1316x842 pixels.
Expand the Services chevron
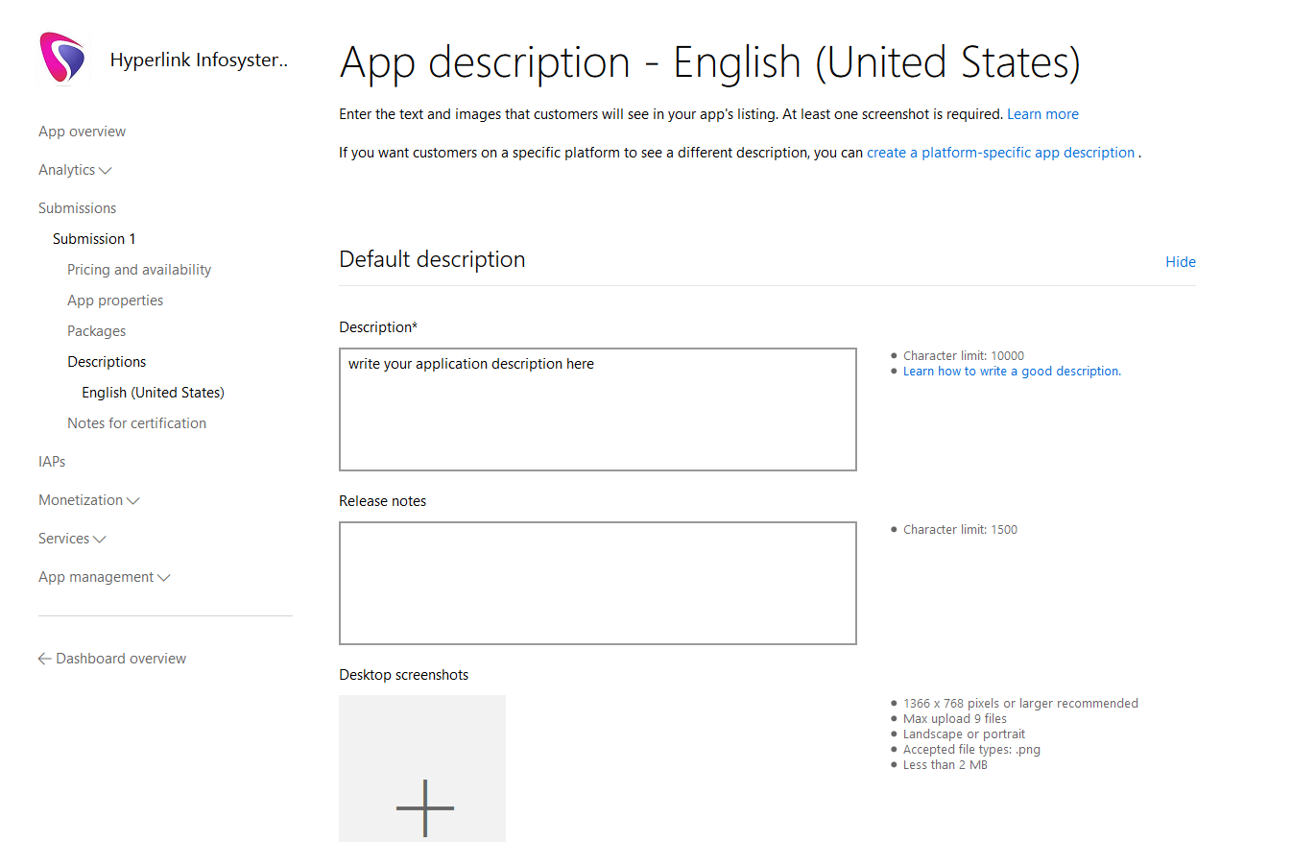pyautogui.click(x=100, y=540)
